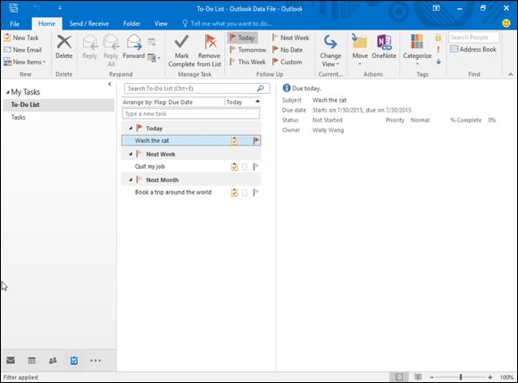Viewport: 518px width, 383px height.
Task: Click the zoom slider handle
Action: [461, 377]
